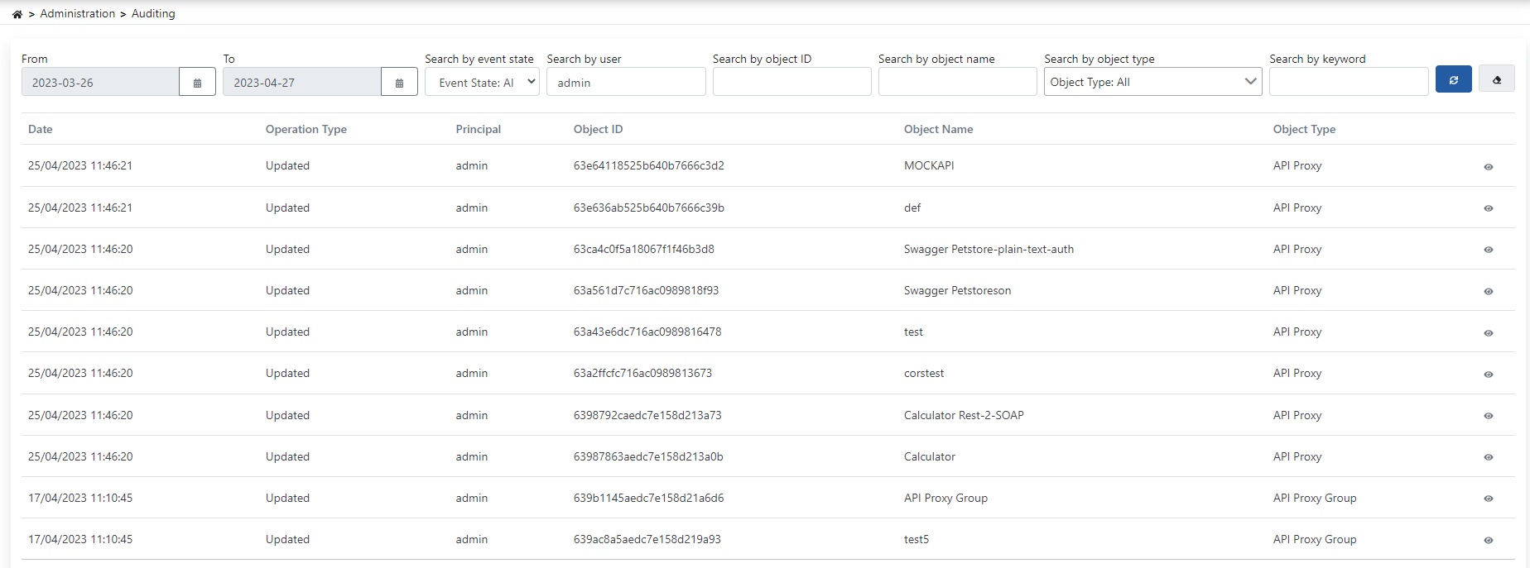Screen dimensions: 1530x568
Task: Click the Search by keyword field
Action: 1348,82
